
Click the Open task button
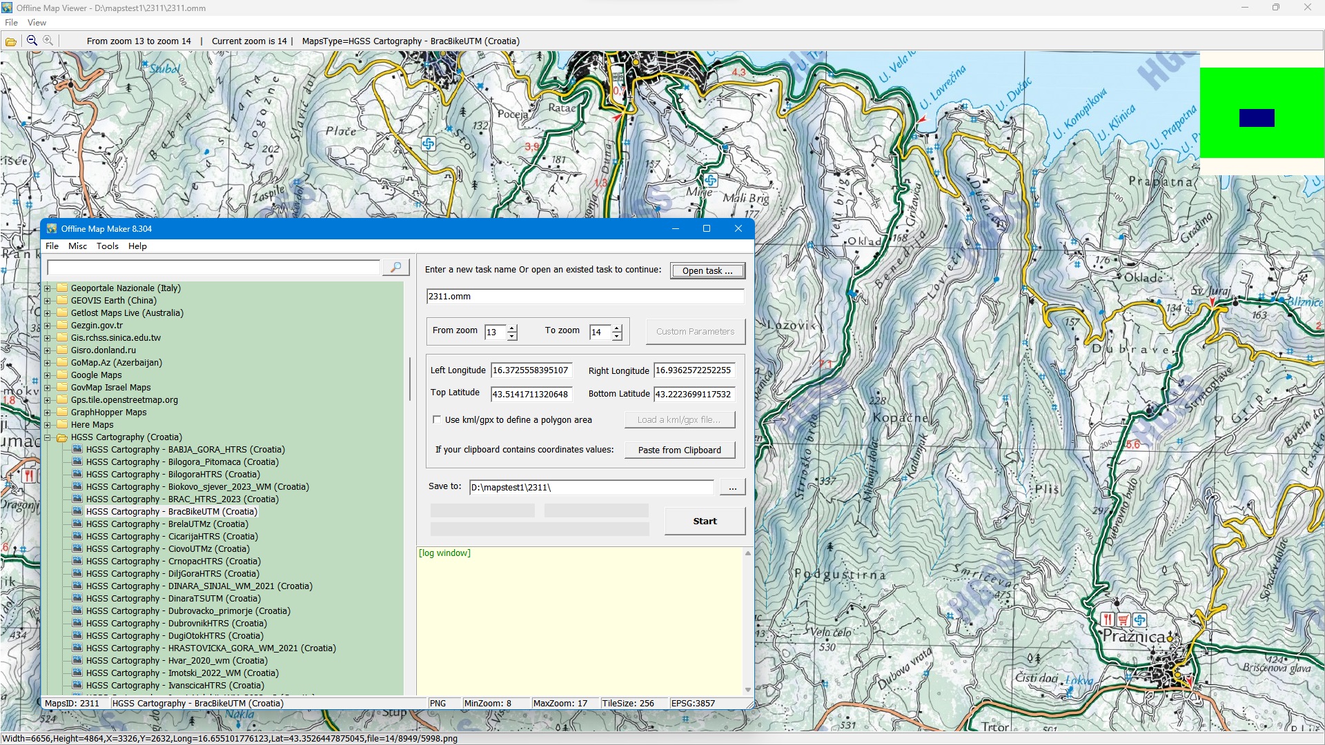707,270
